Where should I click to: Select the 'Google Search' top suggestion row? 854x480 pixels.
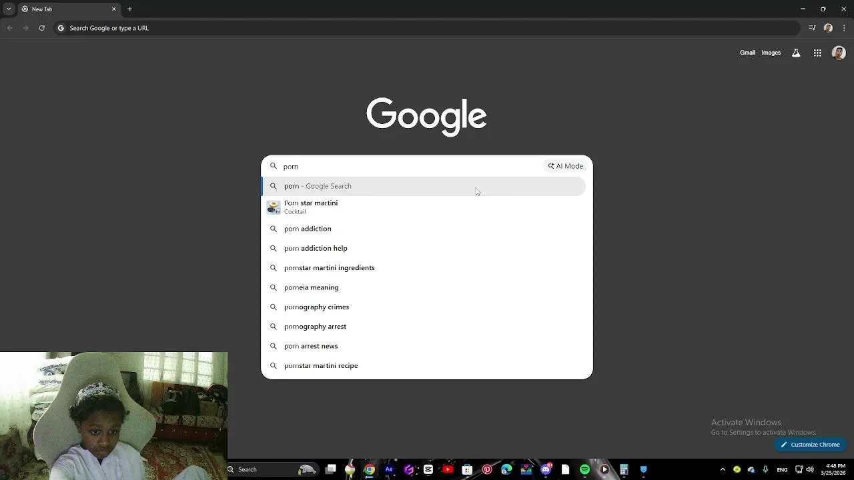(424, 186)
